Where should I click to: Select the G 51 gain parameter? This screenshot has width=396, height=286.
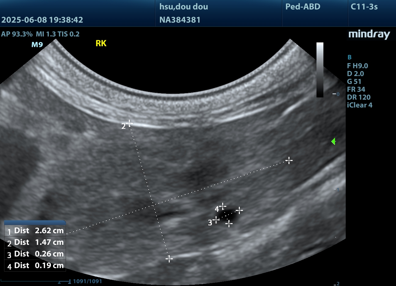(x=354, y=82)
